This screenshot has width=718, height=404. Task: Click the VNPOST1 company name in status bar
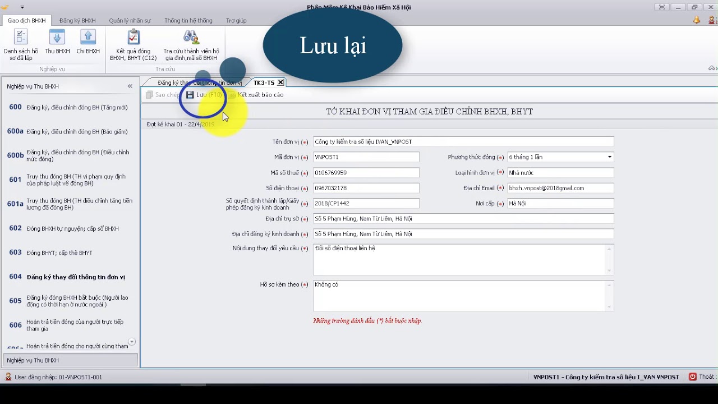(x=606, y=377)
